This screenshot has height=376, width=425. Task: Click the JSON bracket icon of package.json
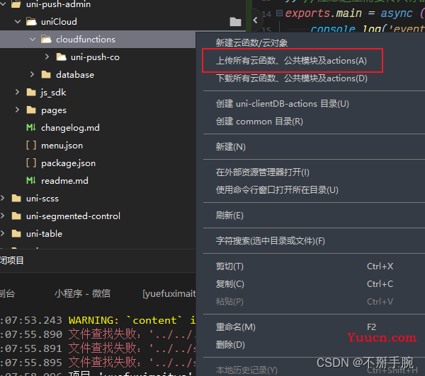coord(31,163)
